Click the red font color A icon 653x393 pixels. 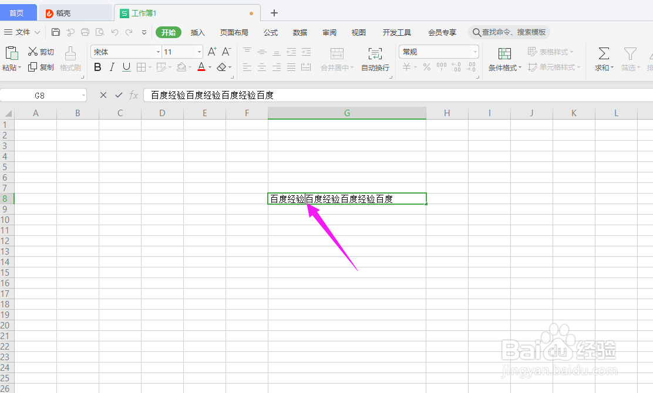point(201,67)
